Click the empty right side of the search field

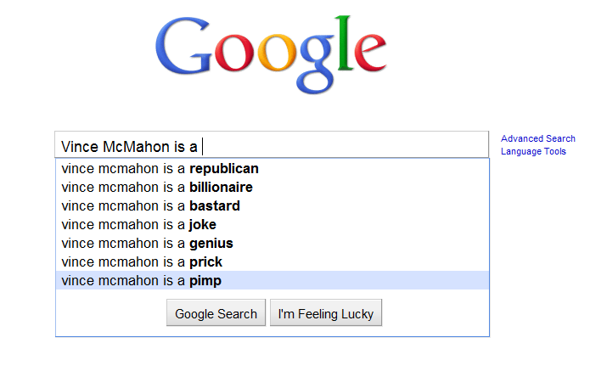click(x=382, y=145)
